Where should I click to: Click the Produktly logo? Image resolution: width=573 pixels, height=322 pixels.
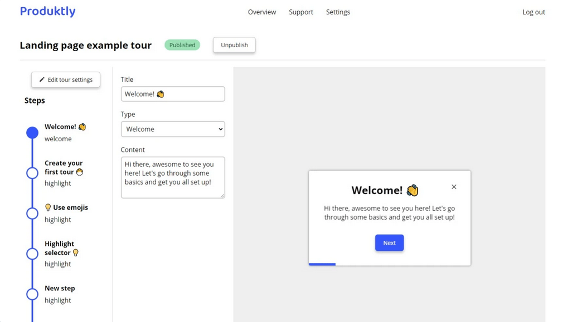pyautogui.click(x=47, y=11)
